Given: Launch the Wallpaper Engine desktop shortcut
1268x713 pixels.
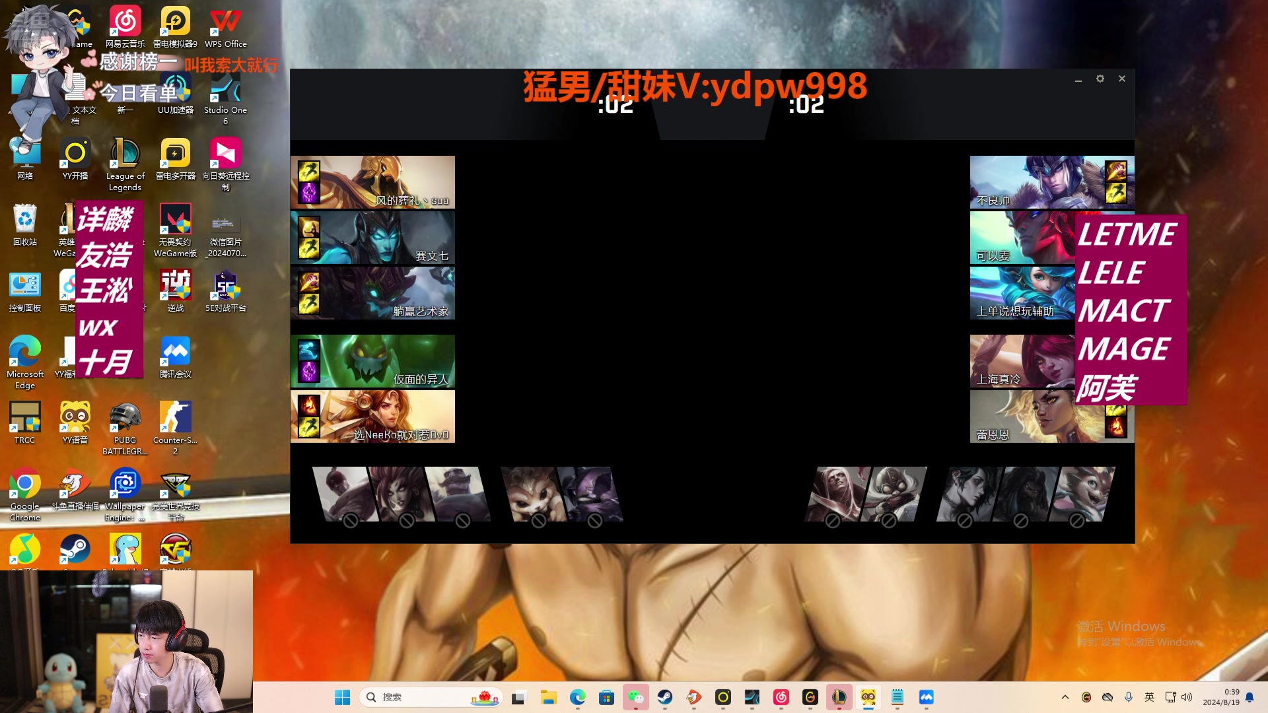Looking at the screenshot, I should (x=125, y=494).
